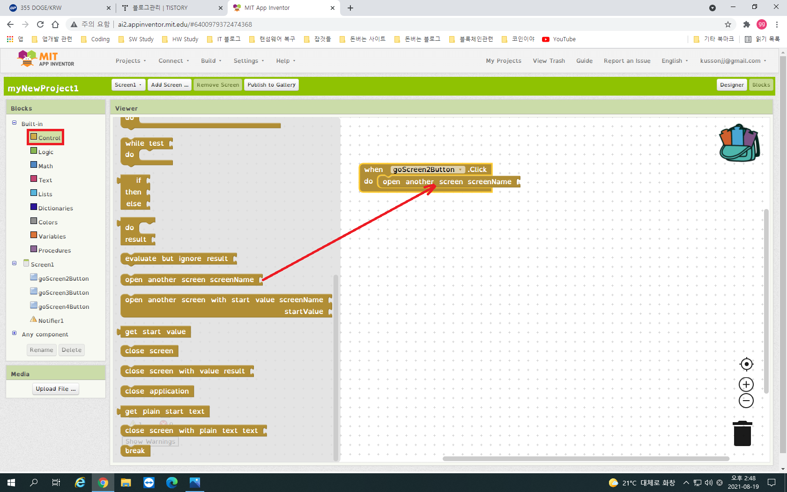Select the Text block category icon
Viewport: 787px width, 492px height.
click(34, 179)
